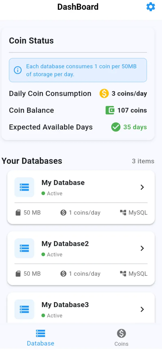Expand My Database2 details with the chevron
Viewport: 162px width, 350px height.
[142, 248]
